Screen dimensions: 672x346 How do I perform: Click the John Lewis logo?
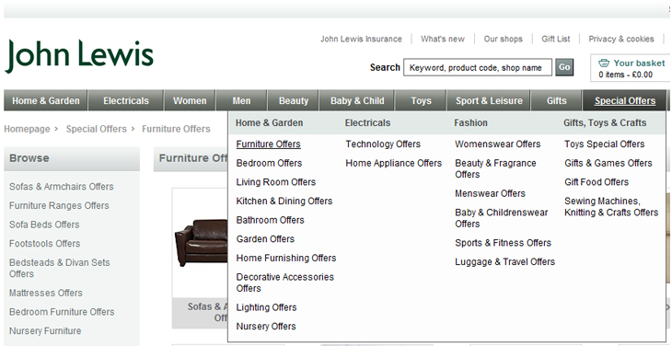point(79,56)
